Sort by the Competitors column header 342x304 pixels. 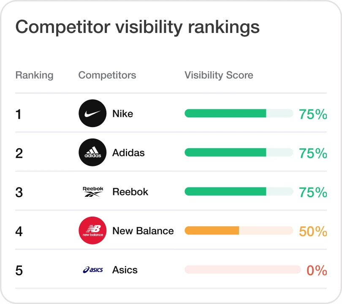coord(107,75)
